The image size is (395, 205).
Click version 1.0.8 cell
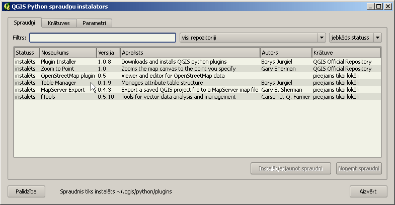tap(104, 62)
